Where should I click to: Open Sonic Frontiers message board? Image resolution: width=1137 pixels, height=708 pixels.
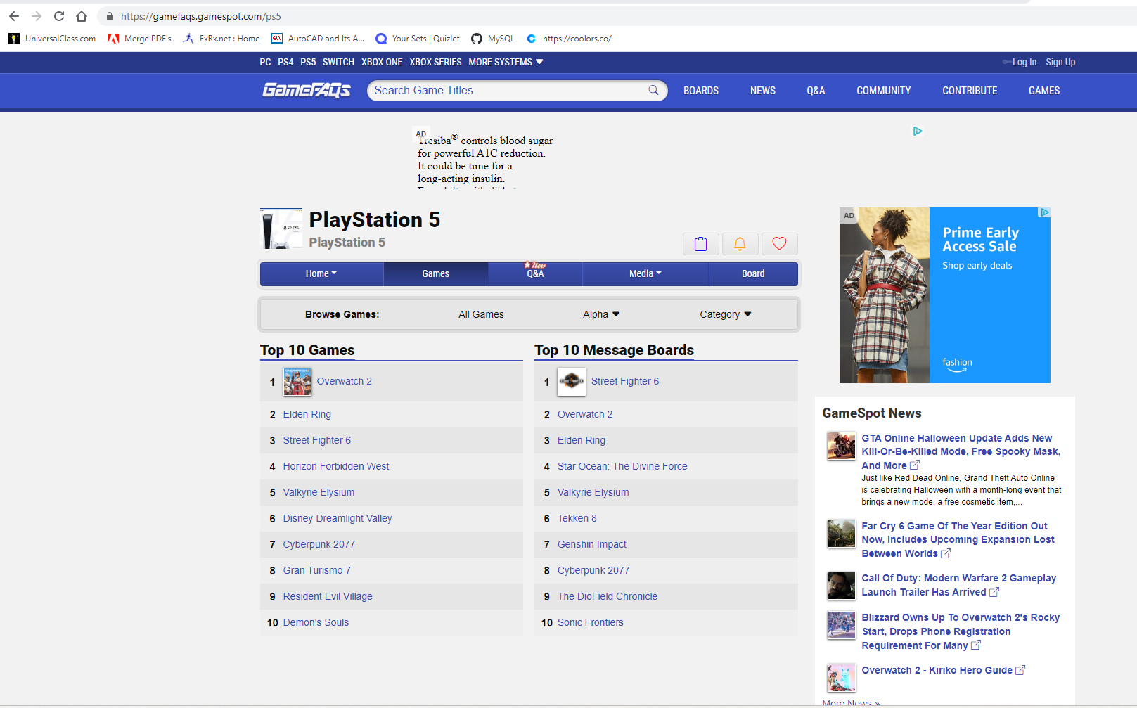(591, 622)
